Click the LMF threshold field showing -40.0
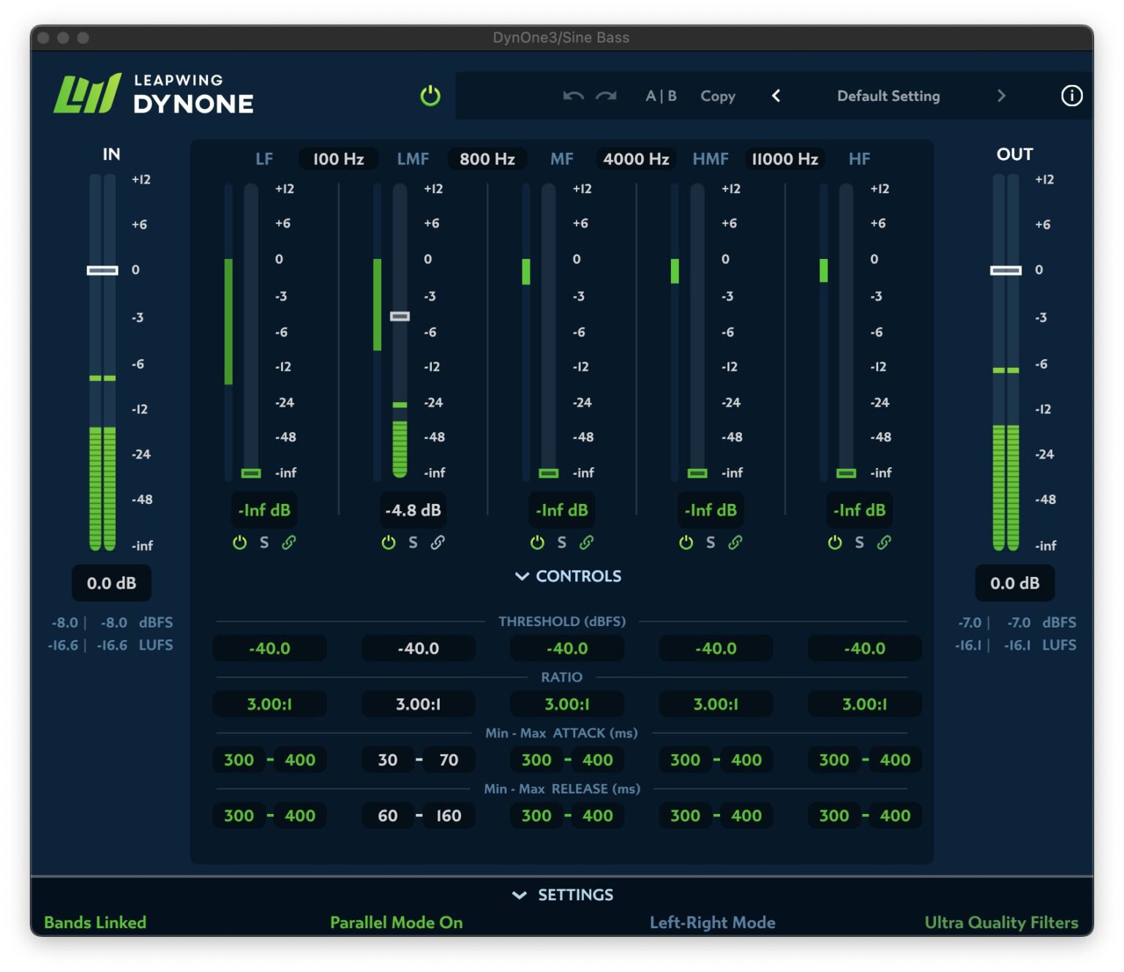 coord(418,648)
